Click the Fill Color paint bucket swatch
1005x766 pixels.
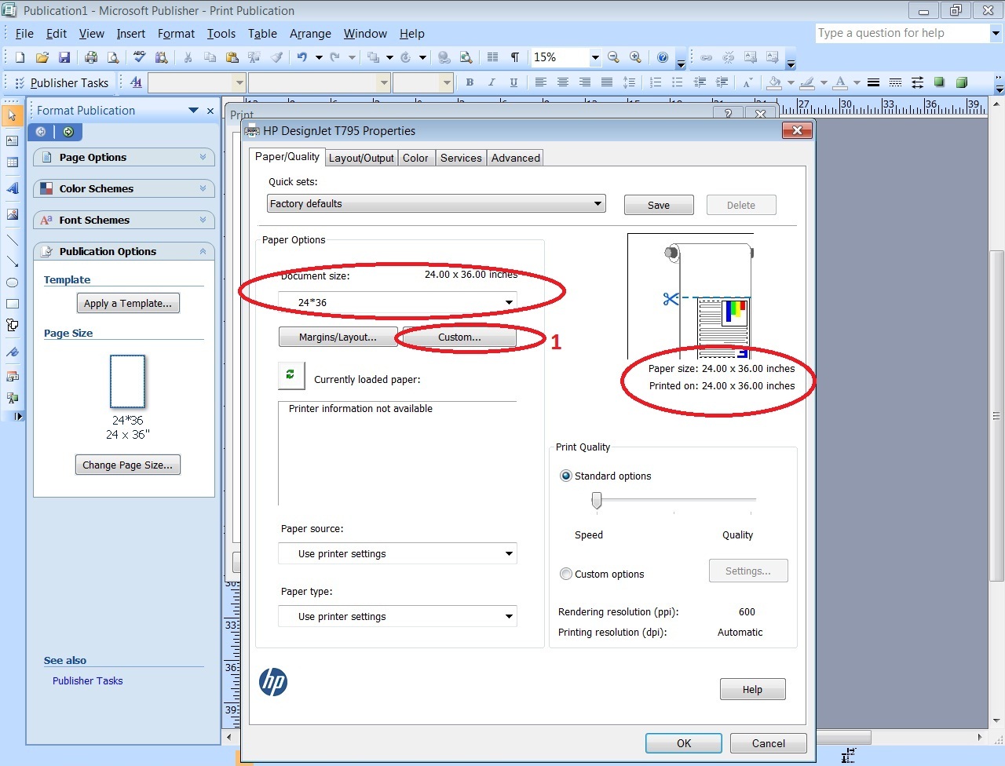click(775, 82)
